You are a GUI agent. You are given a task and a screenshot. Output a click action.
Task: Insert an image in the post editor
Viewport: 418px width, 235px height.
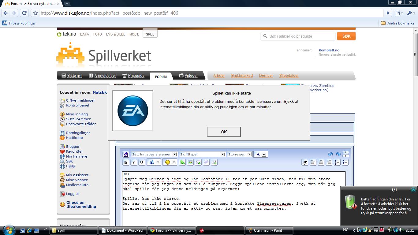pyautogui.click(x=190, y=162)
